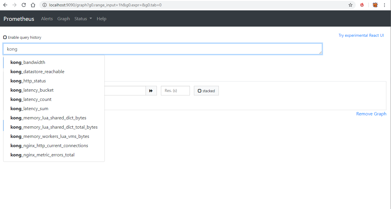Select kong_bandwidth suggestion
The height and width of the screenshot is (209, 391).
click(54, 62)
